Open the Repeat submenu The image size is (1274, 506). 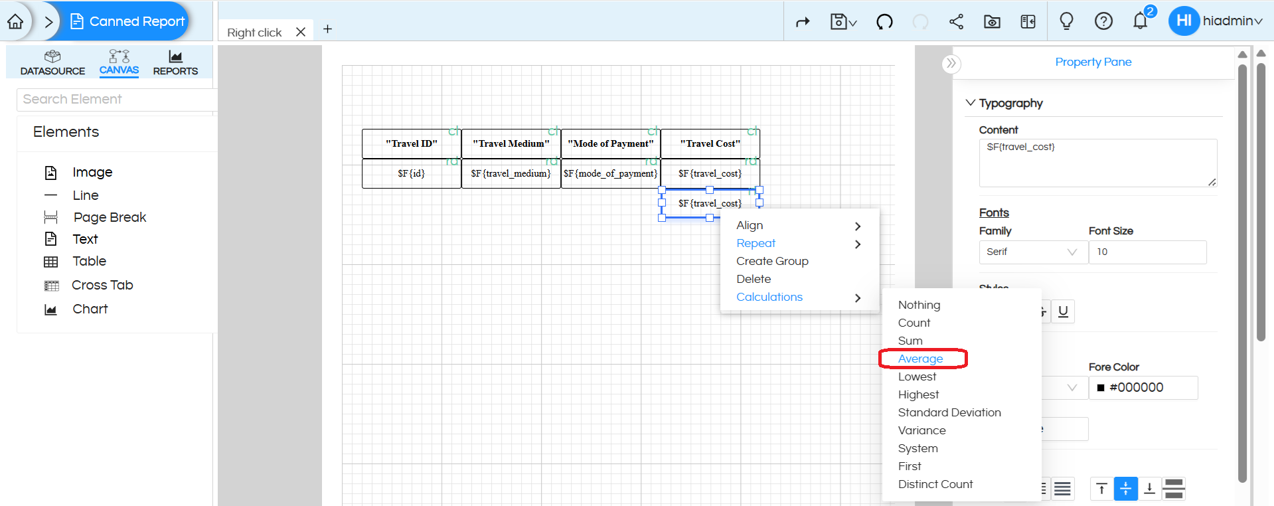coord(799,244)
